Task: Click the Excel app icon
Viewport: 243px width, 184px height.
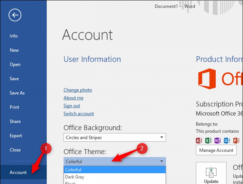Action: (208, 140)
